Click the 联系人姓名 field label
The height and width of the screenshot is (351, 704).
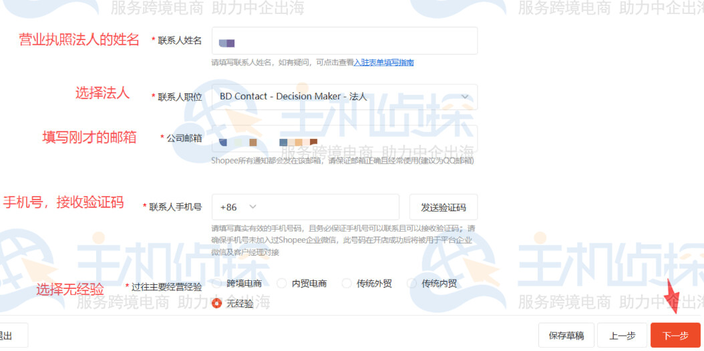(x=180, y=41)
